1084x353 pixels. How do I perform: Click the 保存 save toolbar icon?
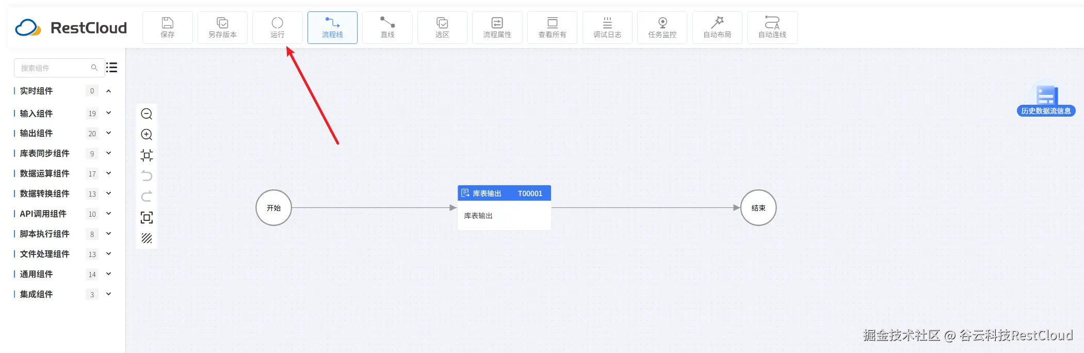[168, 27]
